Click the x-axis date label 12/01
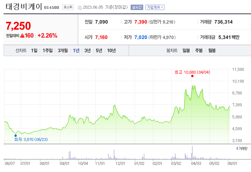This screenshot has width=251, height=172. point(120,163)
